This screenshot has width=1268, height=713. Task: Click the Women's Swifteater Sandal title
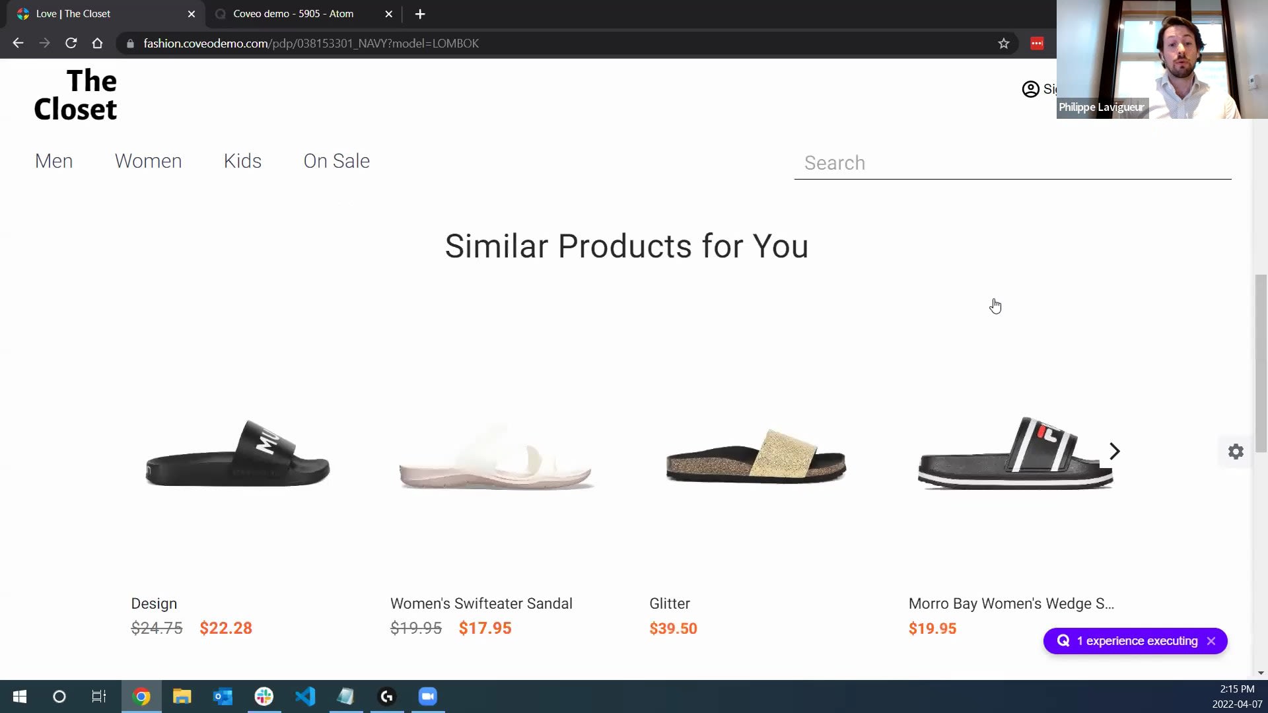point(481,604)
